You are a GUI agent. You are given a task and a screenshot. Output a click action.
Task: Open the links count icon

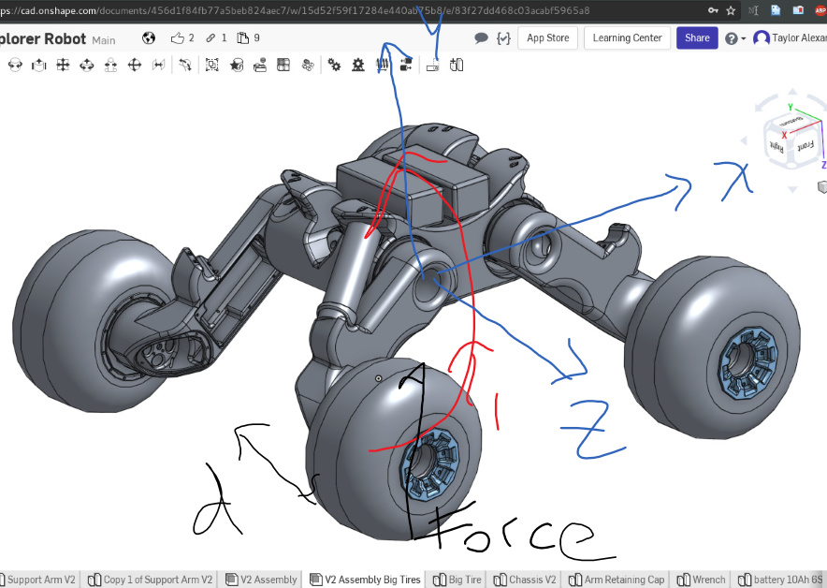[211, 38]
